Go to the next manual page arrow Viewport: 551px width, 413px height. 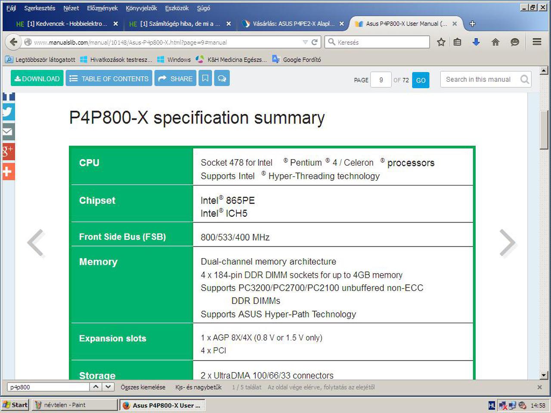pos(508,243)
